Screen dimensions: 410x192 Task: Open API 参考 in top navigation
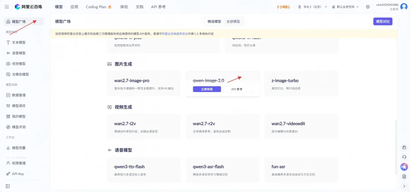click(x=158, y=7)
